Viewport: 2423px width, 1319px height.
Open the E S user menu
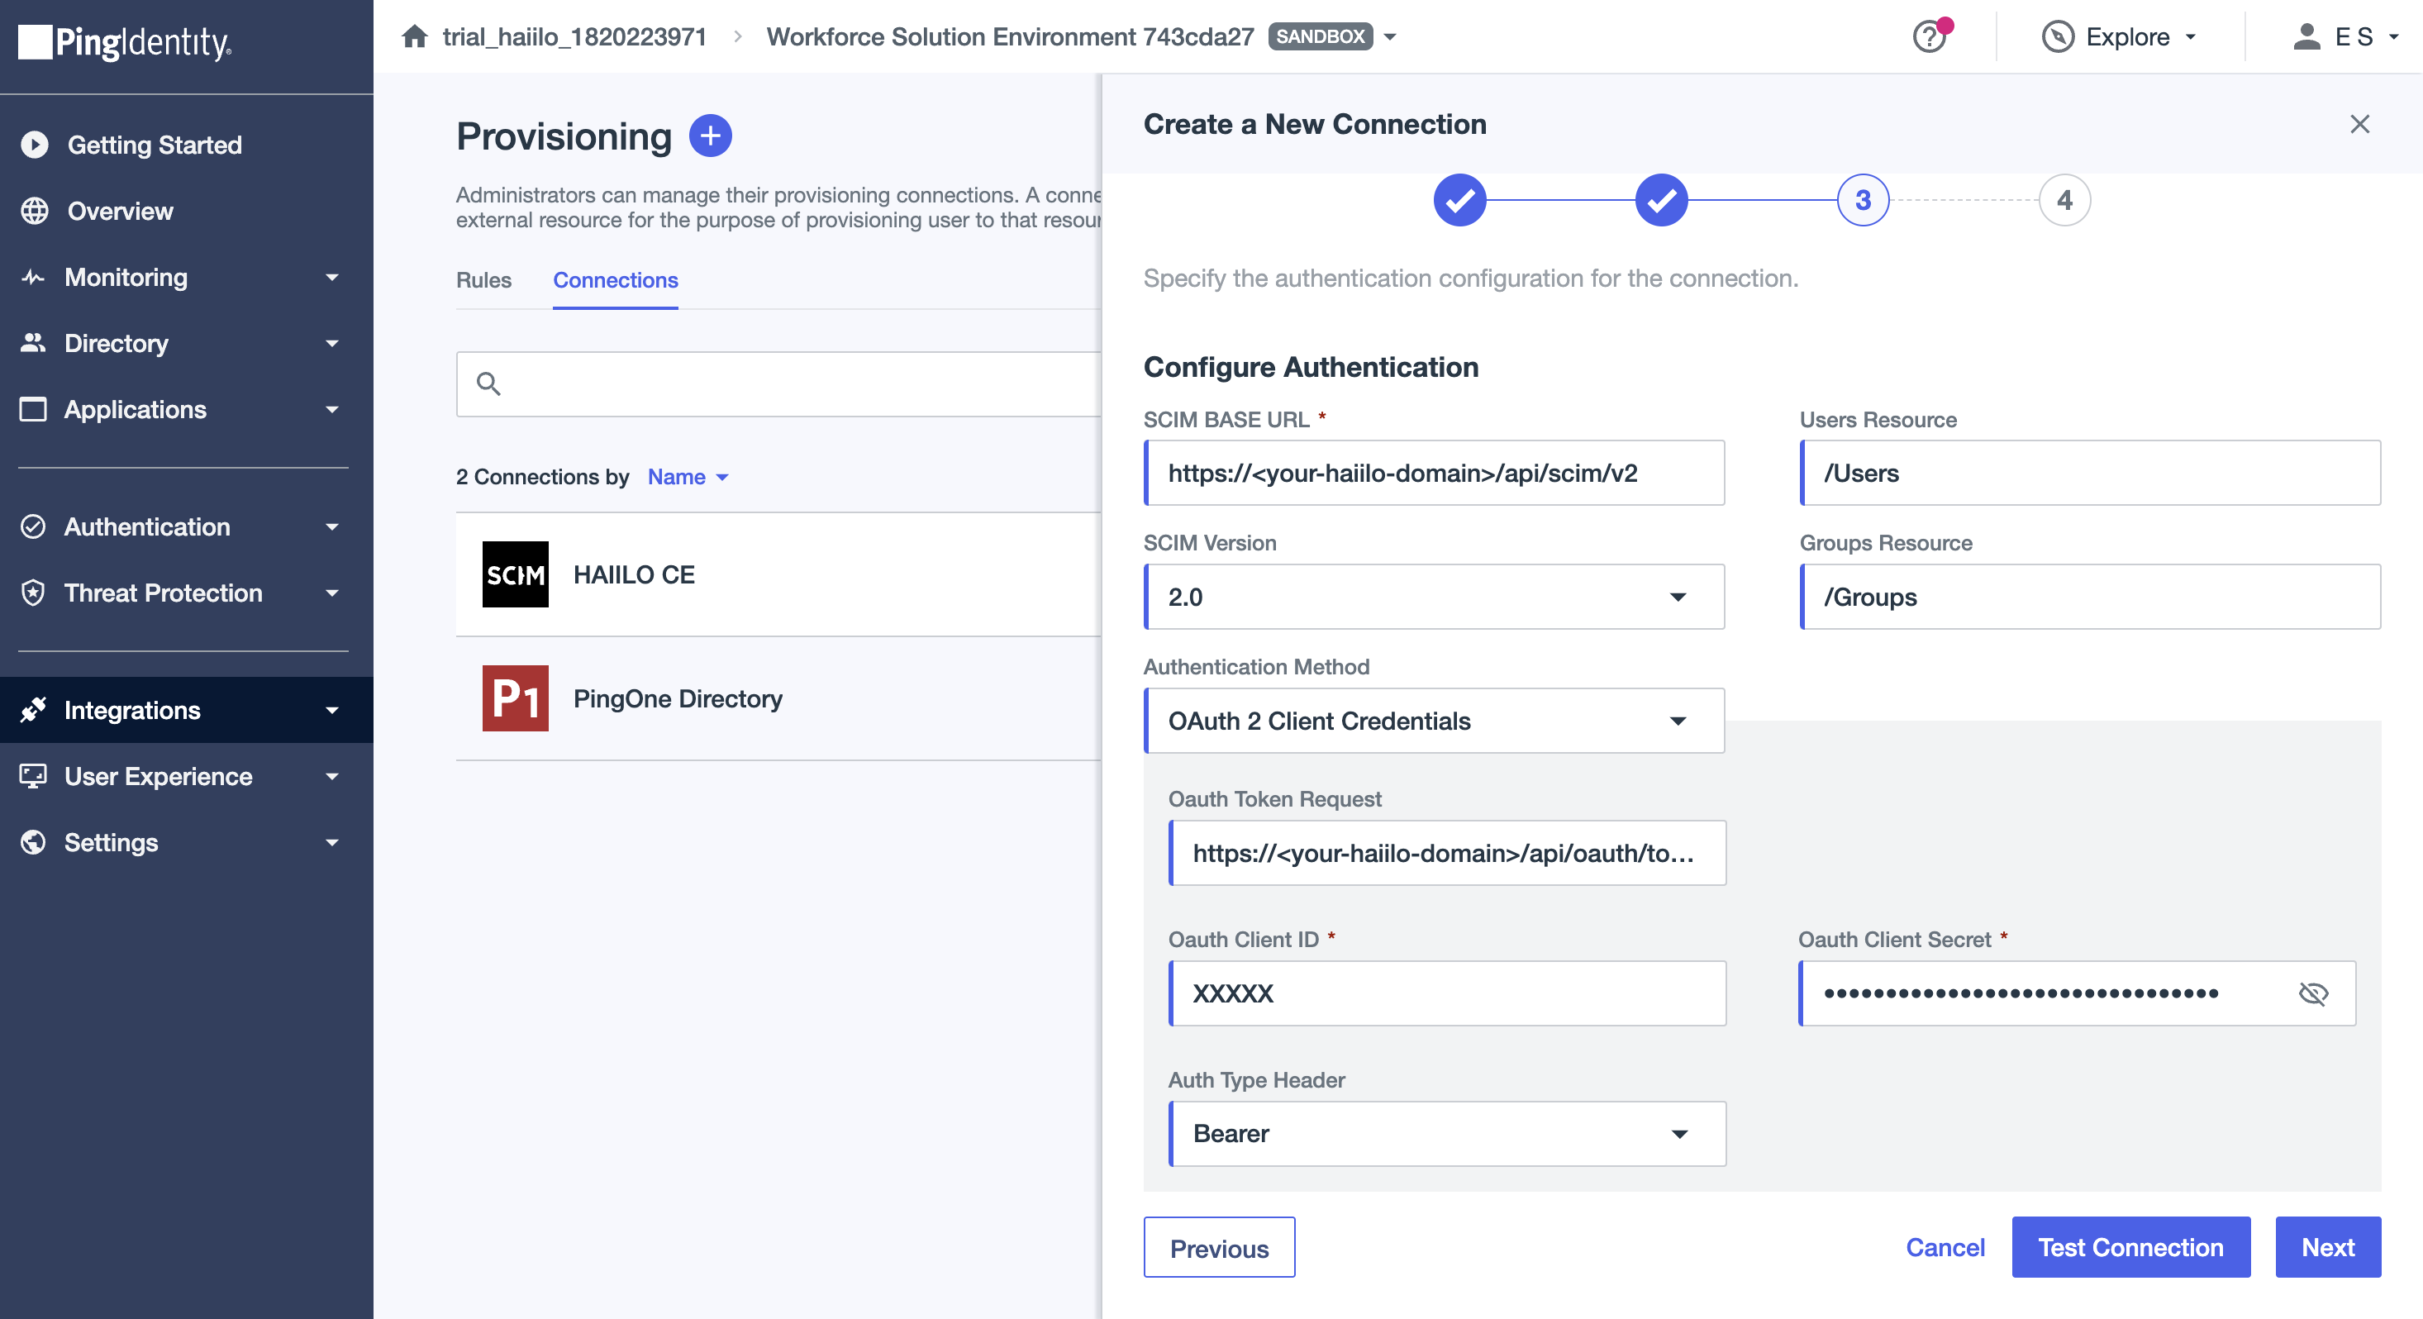coord(2346,36)
